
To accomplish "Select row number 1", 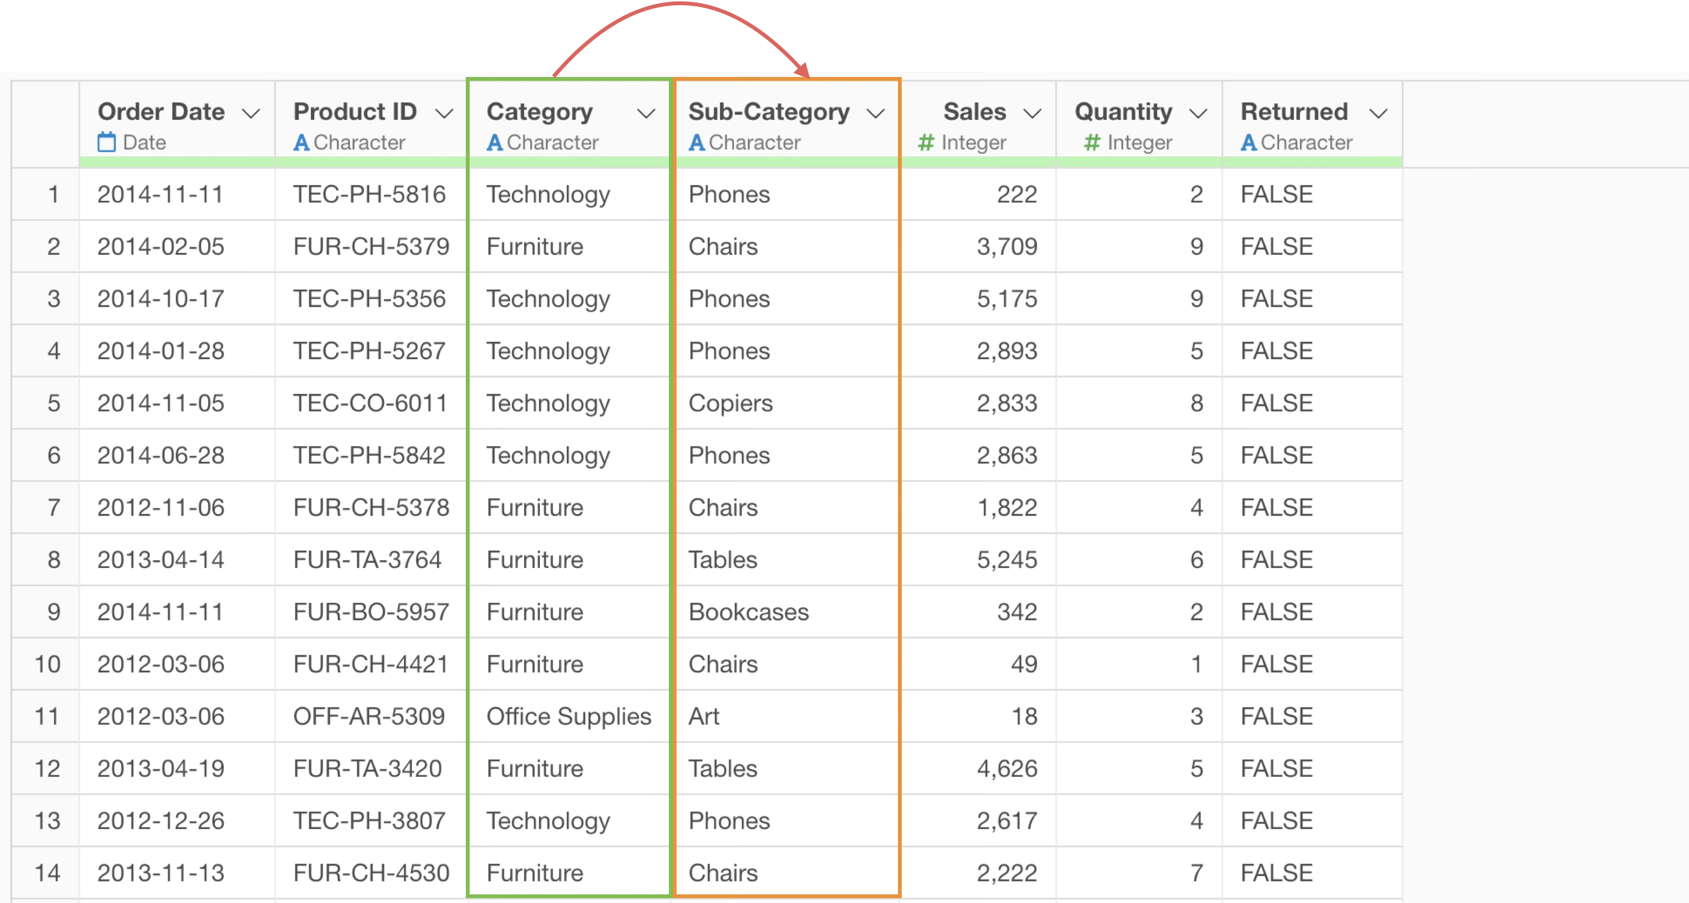I will coord(46,194).
